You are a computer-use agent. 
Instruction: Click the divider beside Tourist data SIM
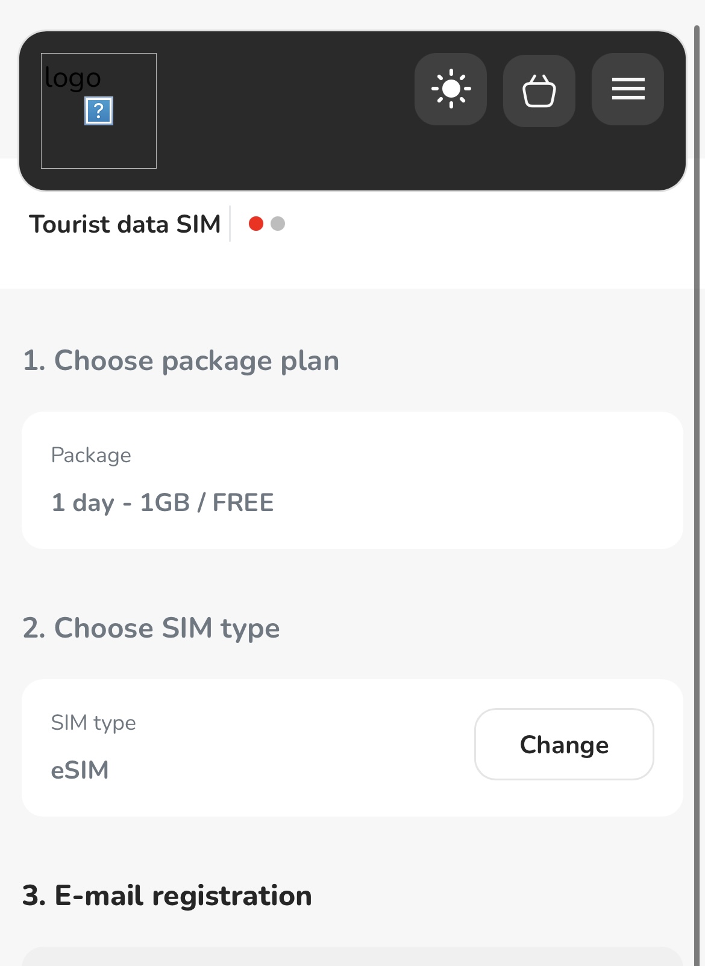point(230,224)
